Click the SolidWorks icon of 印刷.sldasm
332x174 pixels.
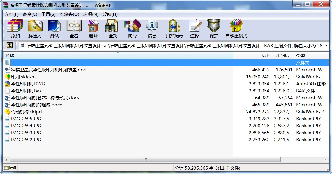tap(7, 77)
